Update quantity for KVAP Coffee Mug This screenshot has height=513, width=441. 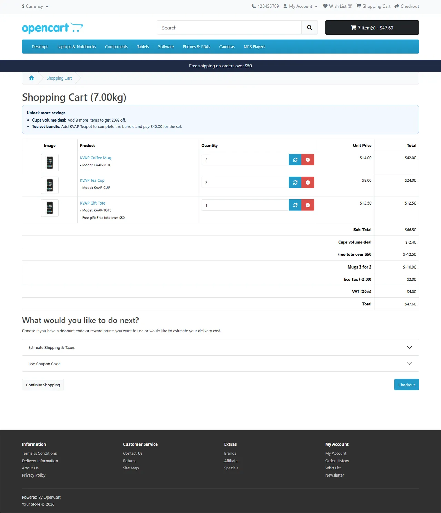click(x=295, y=160)
